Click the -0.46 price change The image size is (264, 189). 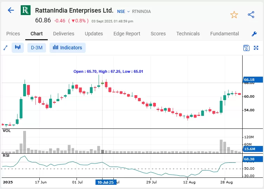click(60, 21)
